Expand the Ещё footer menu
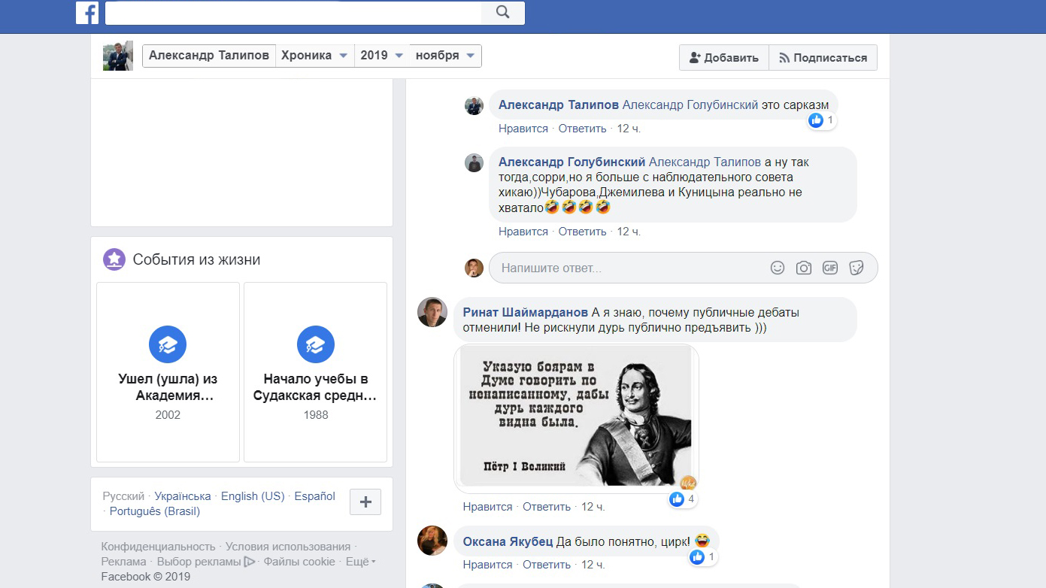 tap(360, 562)
